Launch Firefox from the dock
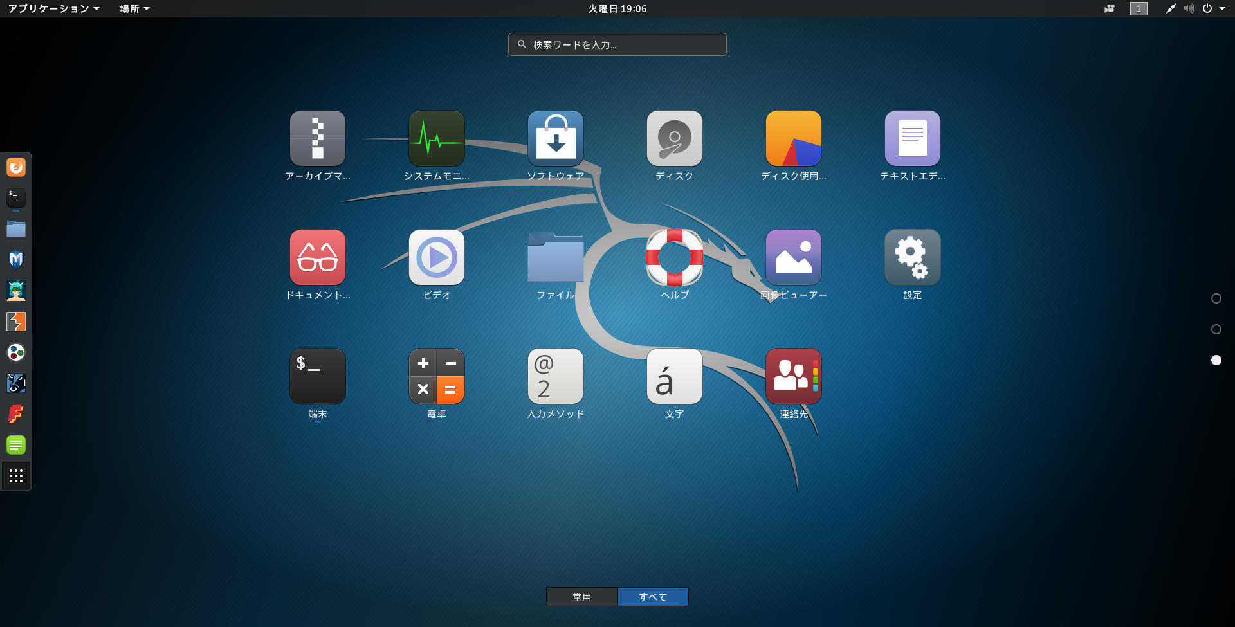This screenshot has height=627, width=1235. tap(16, 167)
